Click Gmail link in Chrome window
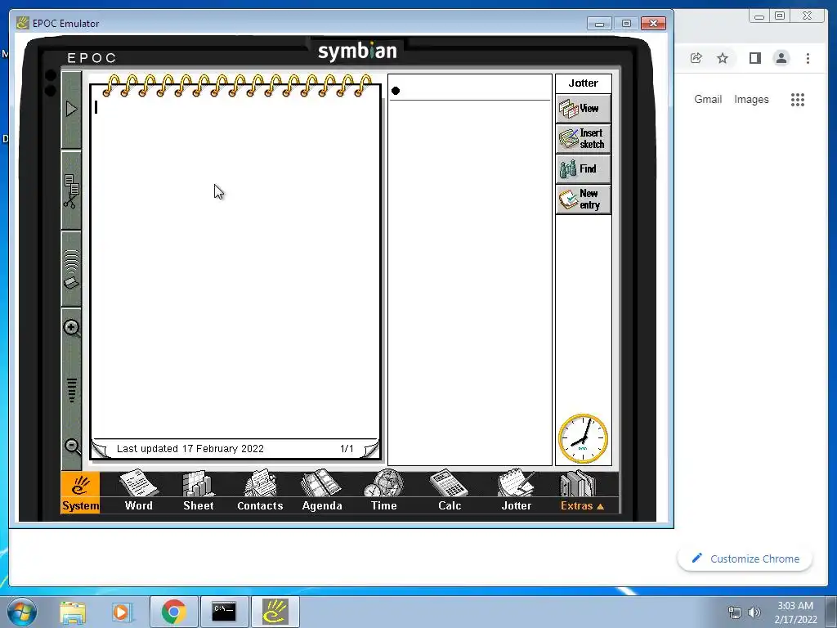This screenshot has width=837, height=628. [708, 99]
